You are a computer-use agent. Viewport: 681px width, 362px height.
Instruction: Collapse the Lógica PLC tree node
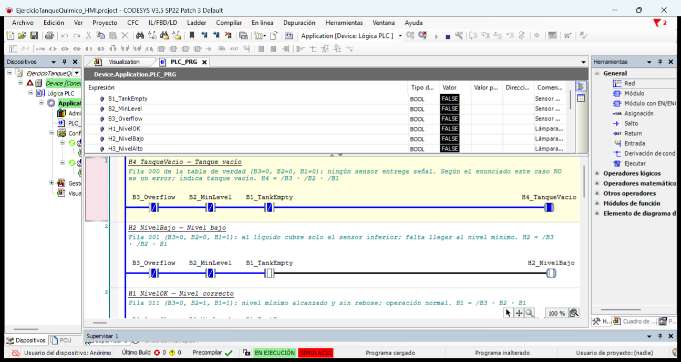[x=30, y=93]
